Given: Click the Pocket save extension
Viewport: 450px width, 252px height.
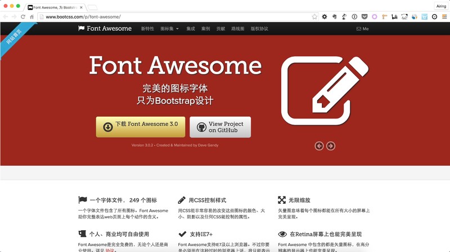Looking at the screenshot, I should 364,17.
